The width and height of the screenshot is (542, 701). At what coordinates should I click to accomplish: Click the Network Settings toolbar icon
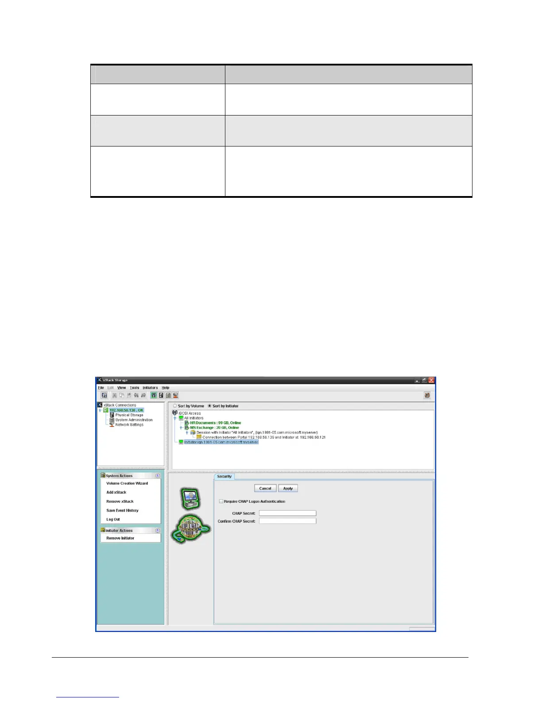click(175, 395)
